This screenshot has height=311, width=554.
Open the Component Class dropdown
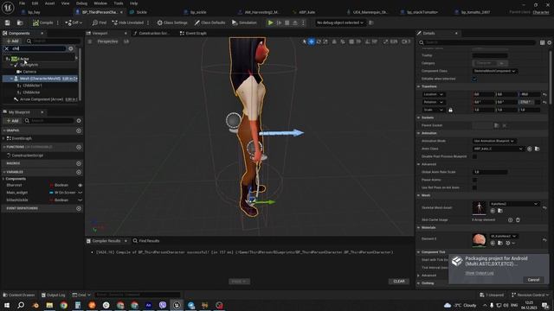[x=494, y=71]
